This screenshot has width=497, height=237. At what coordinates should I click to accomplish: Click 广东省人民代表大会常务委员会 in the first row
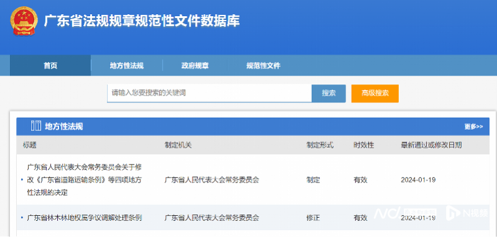[x=212, y=180]
